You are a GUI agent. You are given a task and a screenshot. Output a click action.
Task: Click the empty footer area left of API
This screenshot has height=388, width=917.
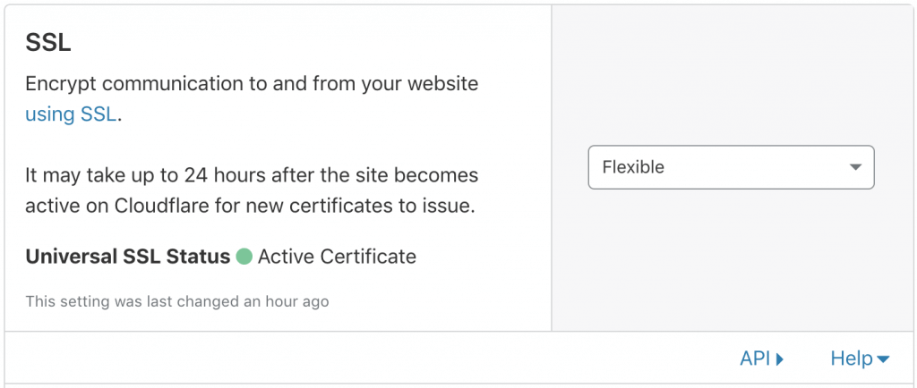(368, 358)
